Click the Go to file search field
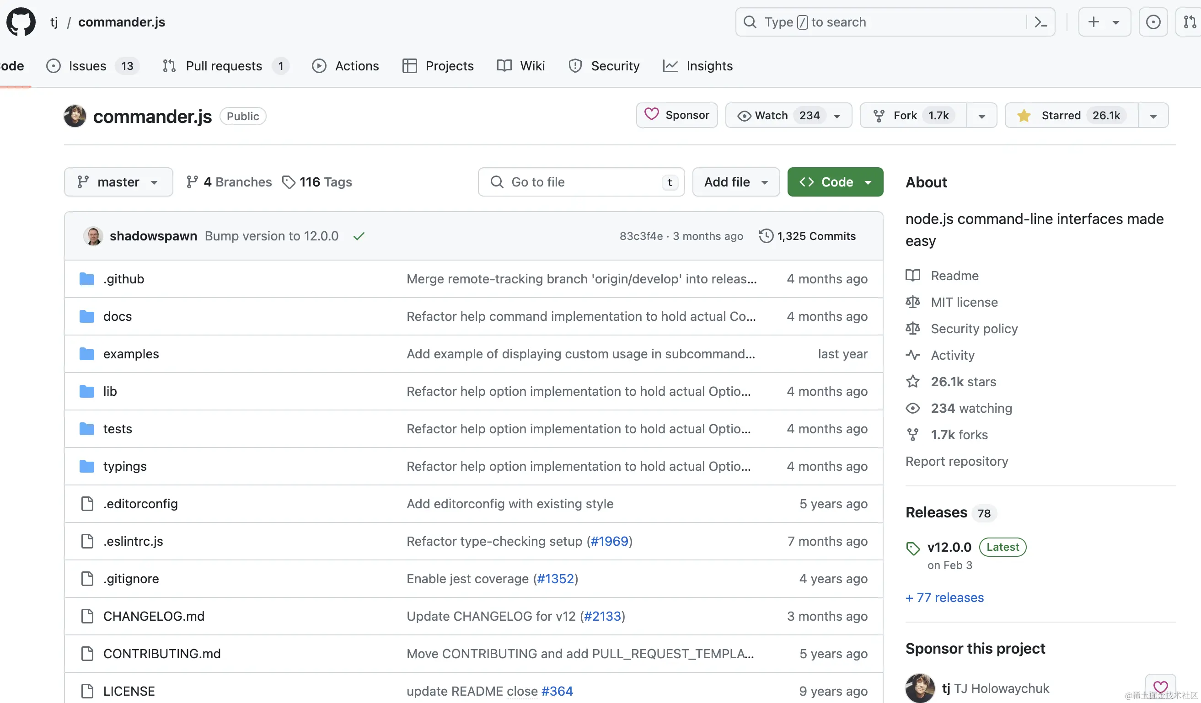The image size is (1201, 703). click(x=580, y=182)
